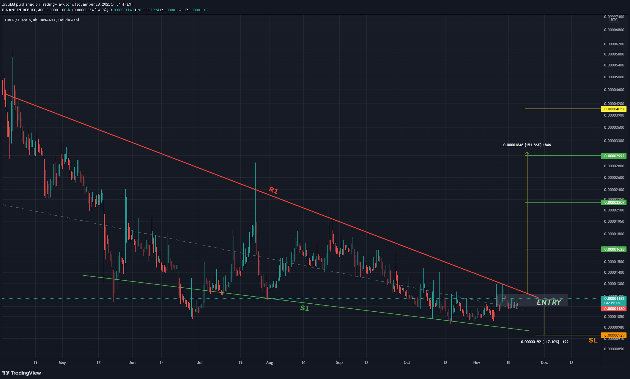Select the yellow 0.00004057 price label
This screenshot has height=379, width=630.
click(614, 109)
